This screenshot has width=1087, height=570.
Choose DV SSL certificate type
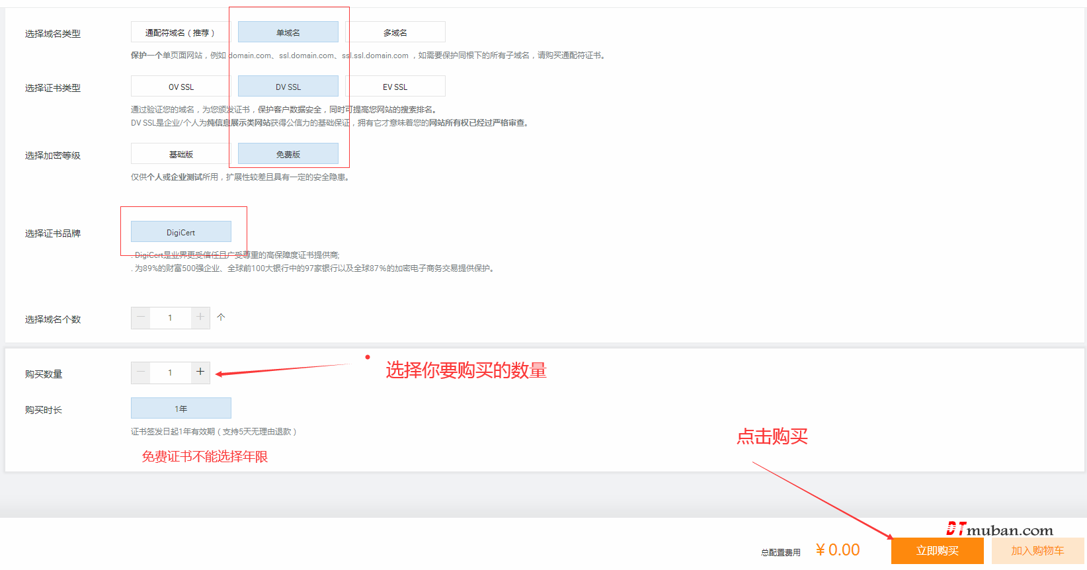pos(288,87)
